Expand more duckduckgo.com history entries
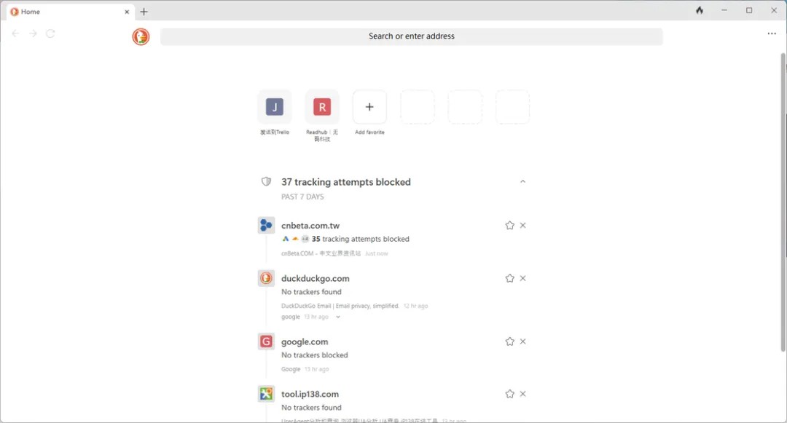 [x=338, y=317]
